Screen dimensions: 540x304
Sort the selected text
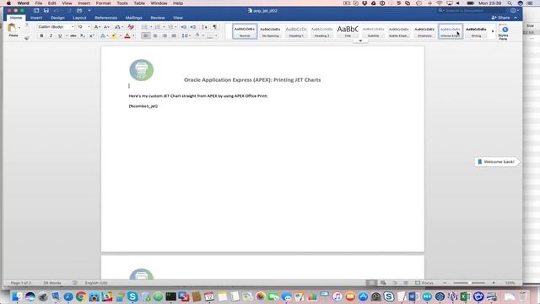pos(204,27)
